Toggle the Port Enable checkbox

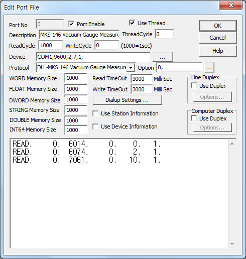(x=71, y=24)
